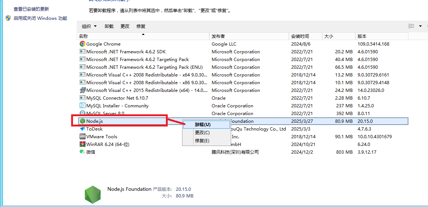Click the 腾讯科技(深圳)有限公司 publisher cell
Screen dimensions: 428x207
coord(235,152)
